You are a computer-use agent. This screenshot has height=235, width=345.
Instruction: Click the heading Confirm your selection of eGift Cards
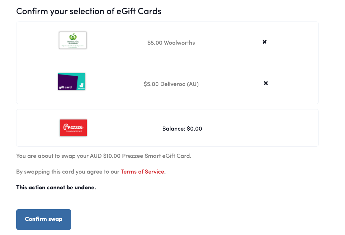pos(88,11)
